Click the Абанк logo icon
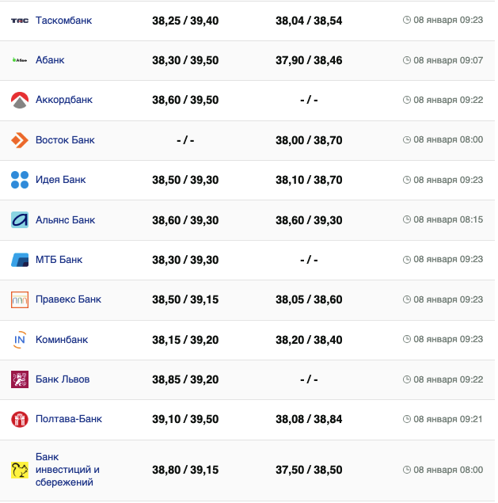498x503 pixels. click(20, 60)
